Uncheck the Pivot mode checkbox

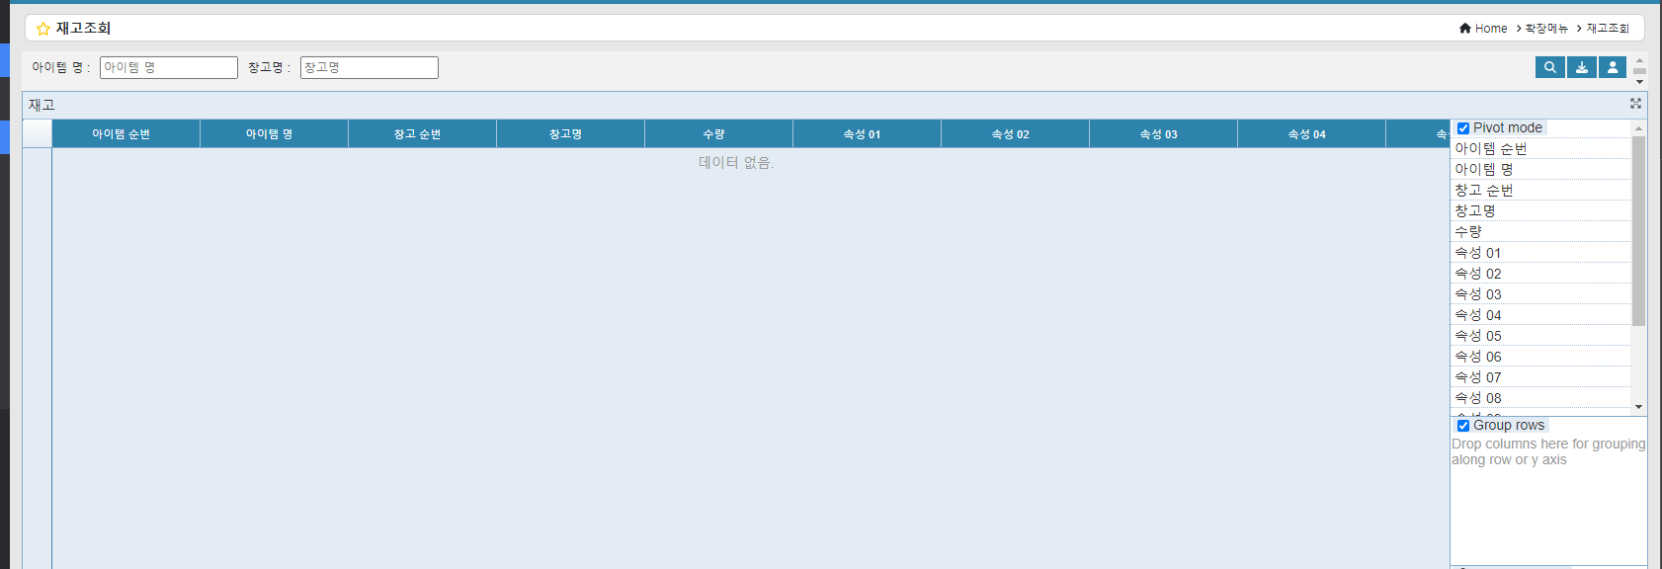[x=1463, y=128]
